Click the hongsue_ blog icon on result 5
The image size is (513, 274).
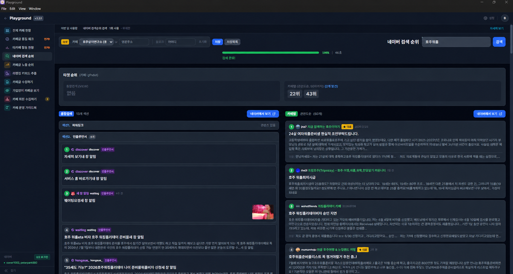coord(72,260)
